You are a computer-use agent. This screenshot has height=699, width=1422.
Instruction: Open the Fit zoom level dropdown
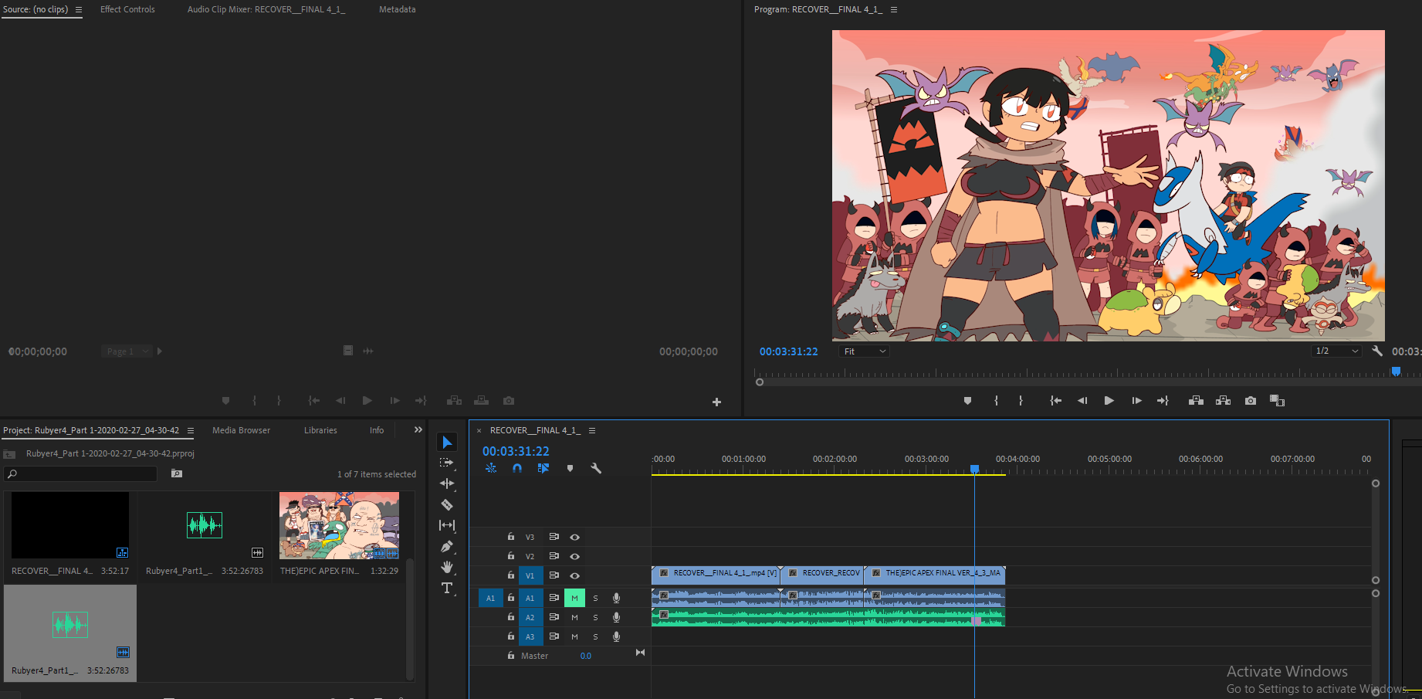click(864, 351)
